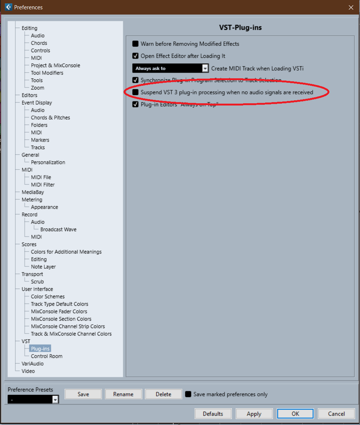Enable Suspend VST 3 plug-in processing checkbox
The width and height of the screenshot is (360, 425).
pos(136,92)
